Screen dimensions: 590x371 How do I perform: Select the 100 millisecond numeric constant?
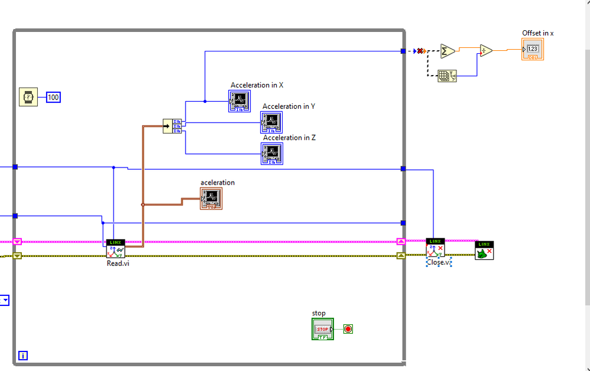(x=53, y=97)
